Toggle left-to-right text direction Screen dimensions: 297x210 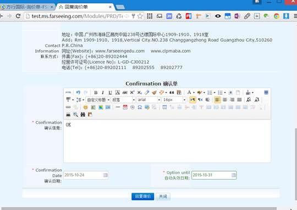click(193, 100)
